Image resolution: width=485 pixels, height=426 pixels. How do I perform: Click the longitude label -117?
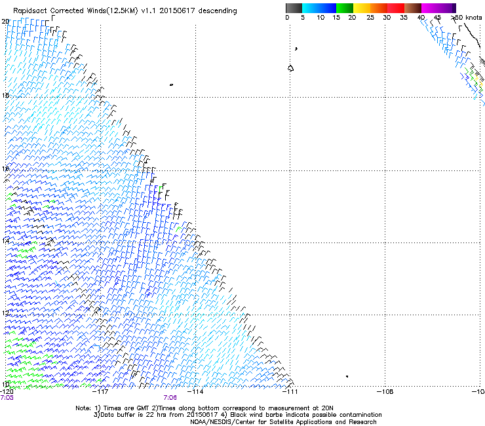click(100, 392)
